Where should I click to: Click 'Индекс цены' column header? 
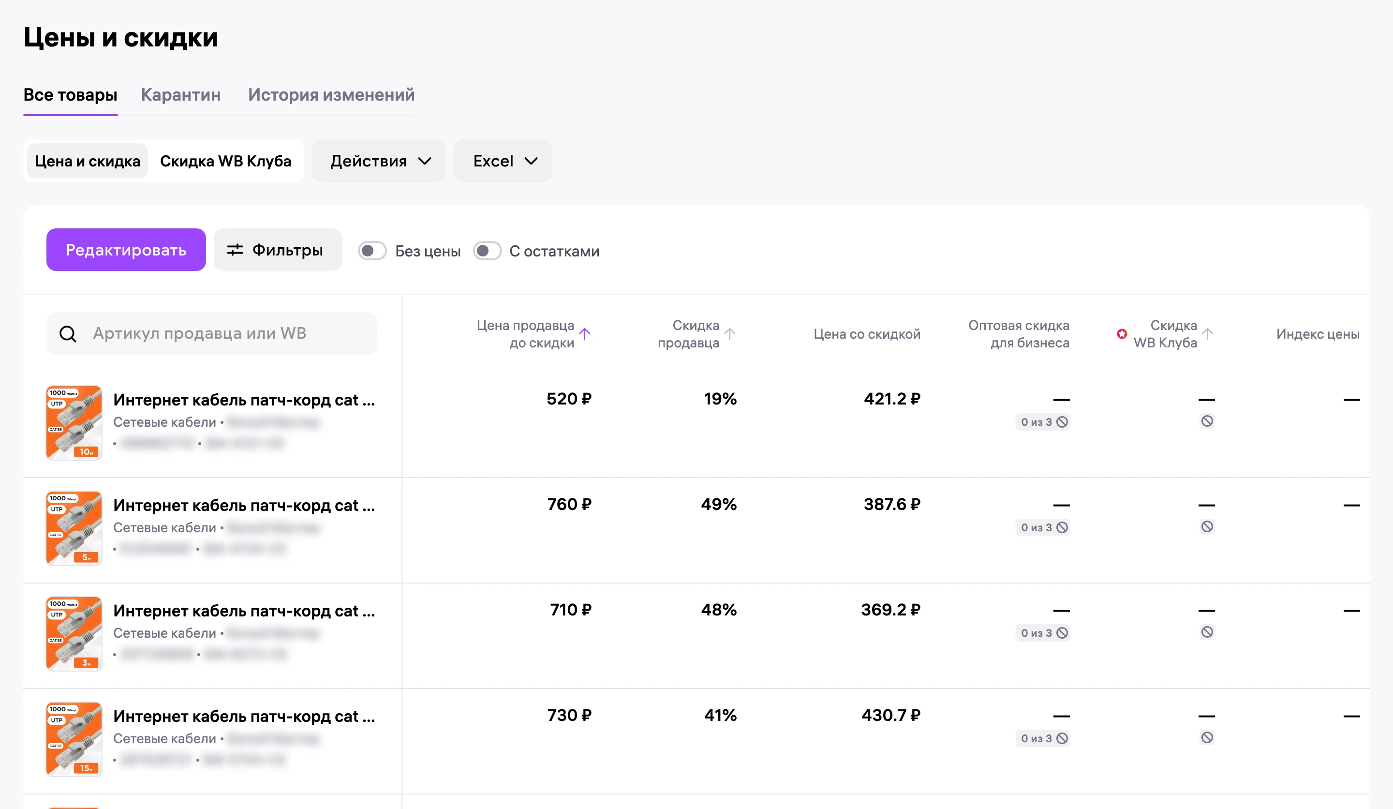1318,334
